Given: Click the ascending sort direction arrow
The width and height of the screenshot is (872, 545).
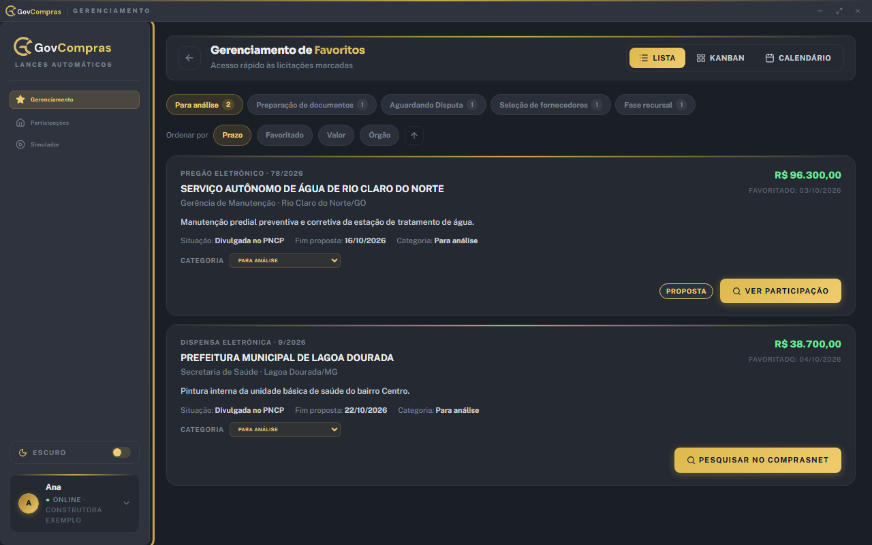Looking at the screenshot, I should 414,135.
